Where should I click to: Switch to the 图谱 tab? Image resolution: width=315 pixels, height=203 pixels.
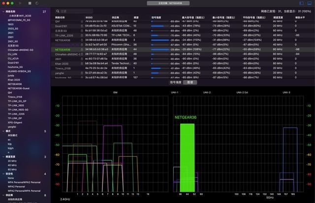click(x=190, y=82)
